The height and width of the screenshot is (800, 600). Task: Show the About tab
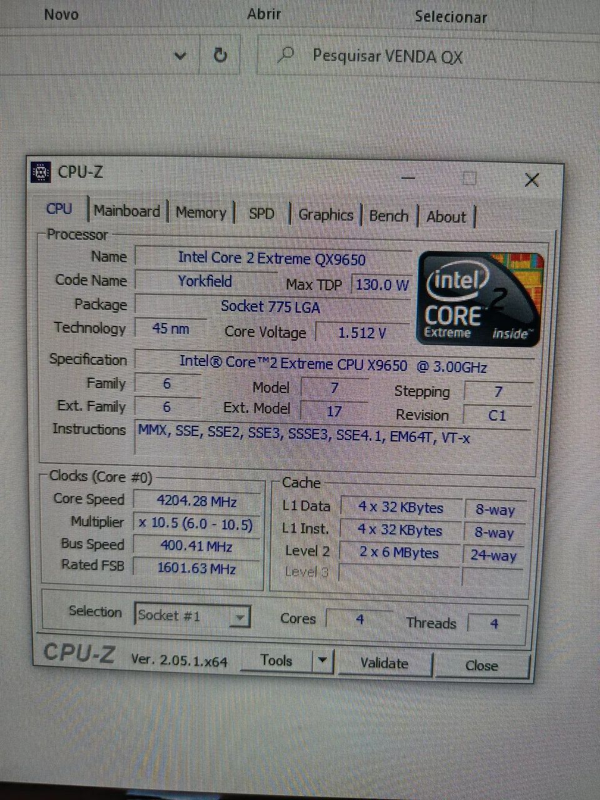coord(446,217)
